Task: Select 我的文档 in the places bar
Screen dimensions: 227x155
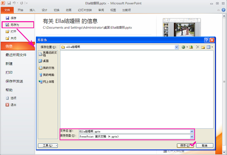Action: click(x=47, y=68)
